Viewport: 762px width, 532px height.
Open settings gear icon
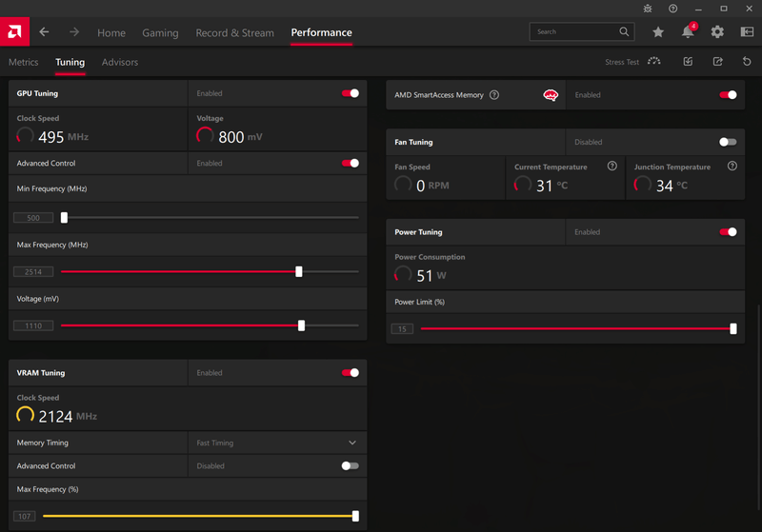coord(717,32)
